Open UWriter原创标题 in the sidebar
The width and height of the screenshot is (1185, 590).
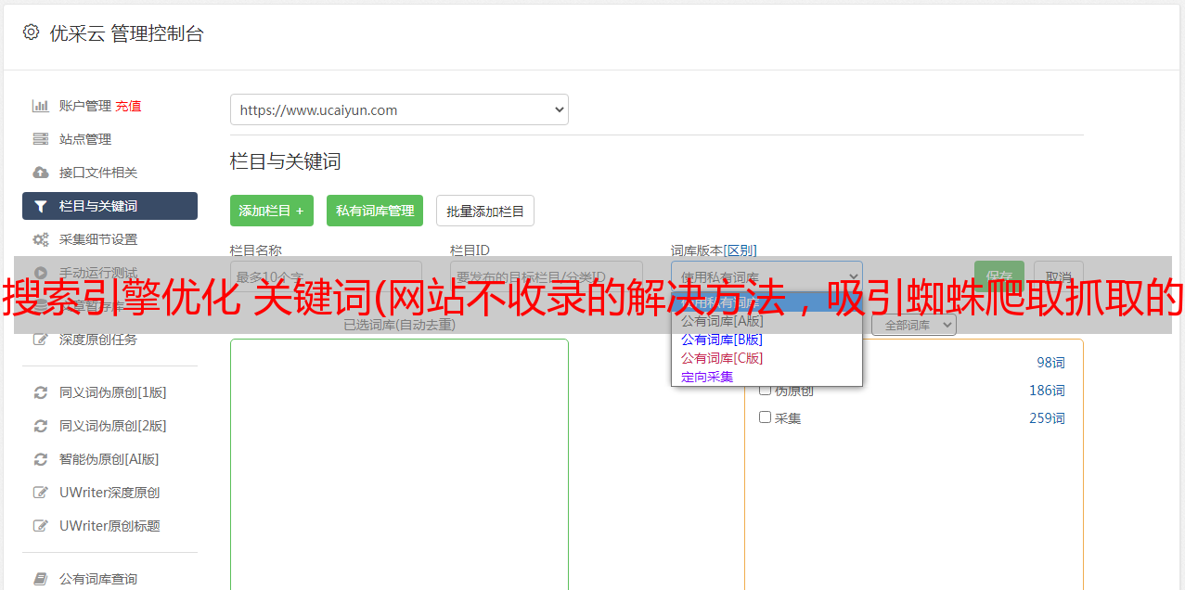[x=109, y=526]
